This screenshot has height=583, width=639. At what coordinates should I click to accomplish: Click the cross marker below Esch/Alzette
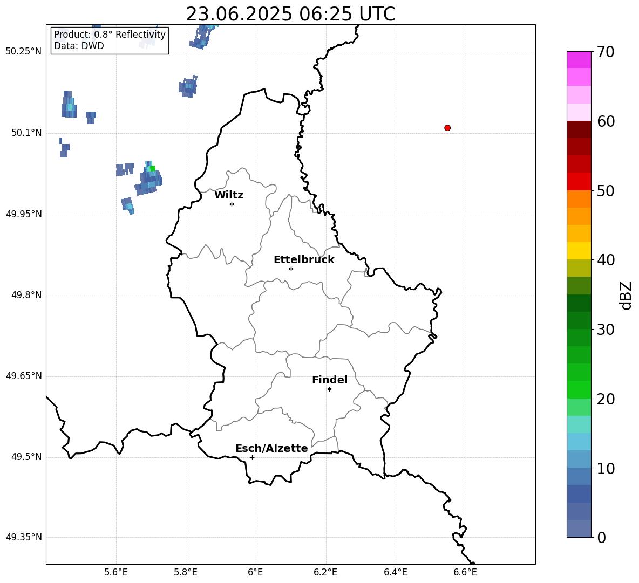point(252,457)
